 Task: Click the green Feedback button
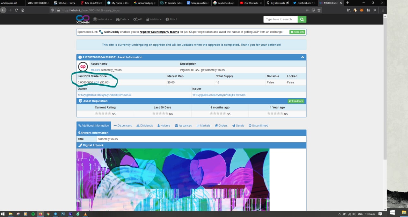[296, 101]
